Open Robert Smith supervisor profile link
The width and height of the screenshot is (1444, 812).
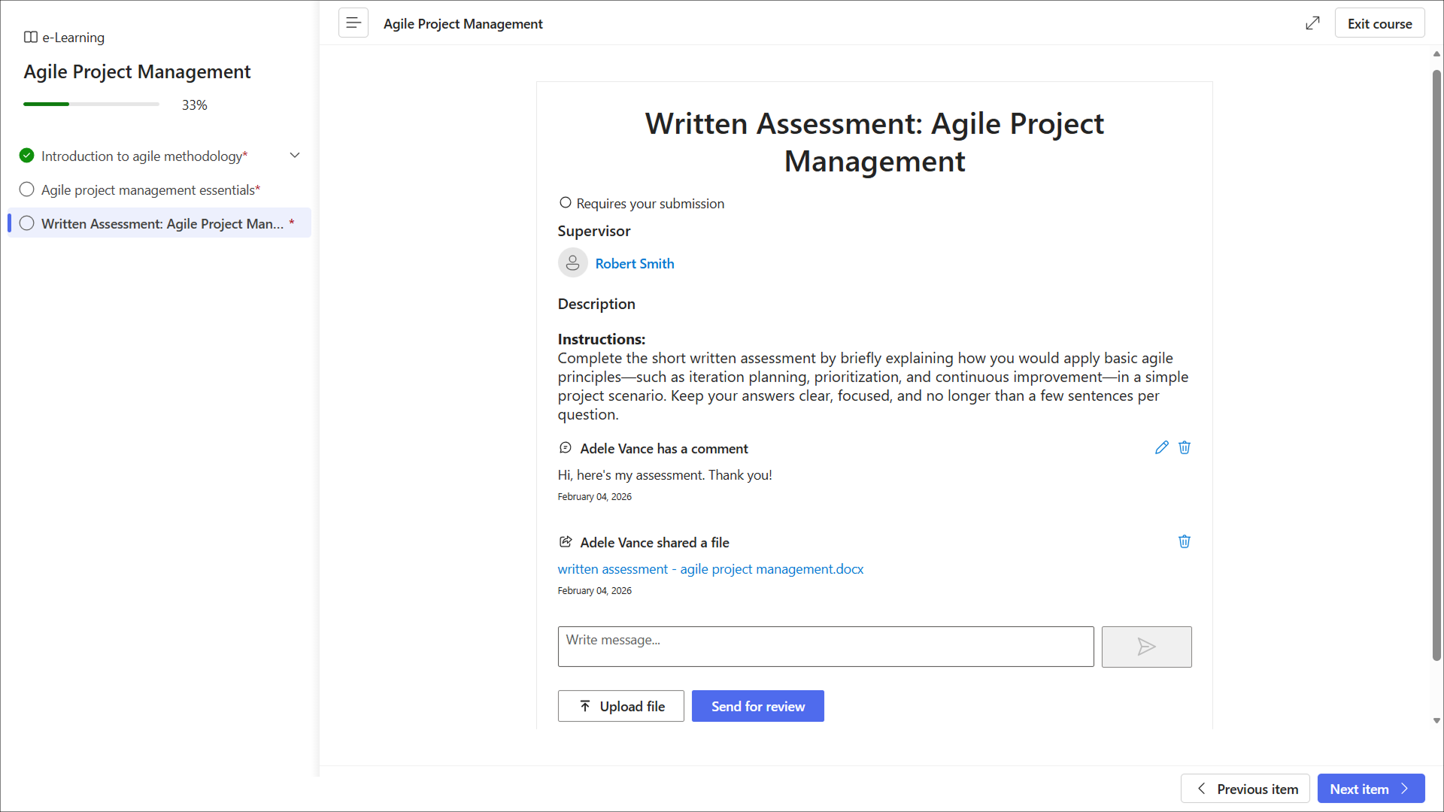[634, 263]
